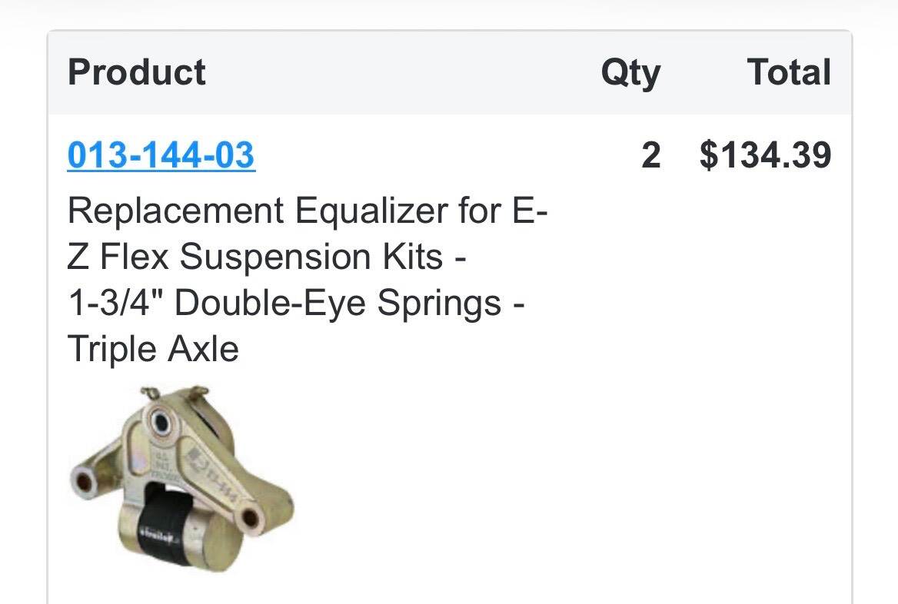The width and height of the screenshot is (898, 604).
Task: Click the Product column header
Action: (x=136, y=72)
